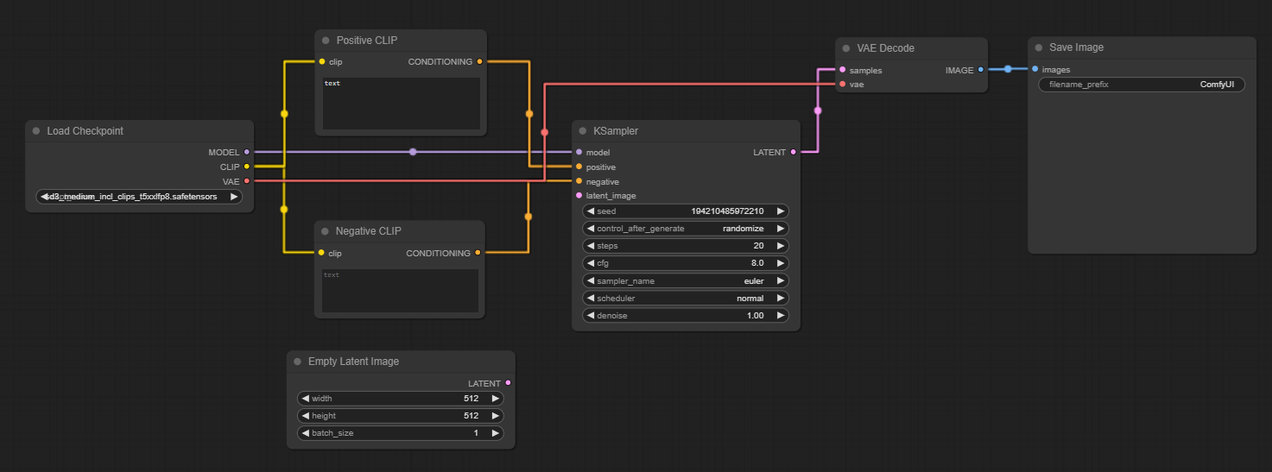Click the Save Image images input socket

click(x=1035, y=70)
